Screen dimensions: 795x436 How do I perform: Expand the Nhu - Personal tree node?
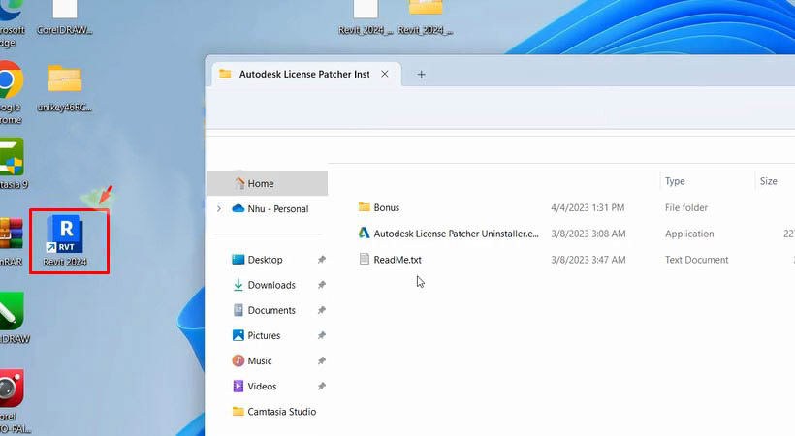pyautogui.click(x=218, y=208)
